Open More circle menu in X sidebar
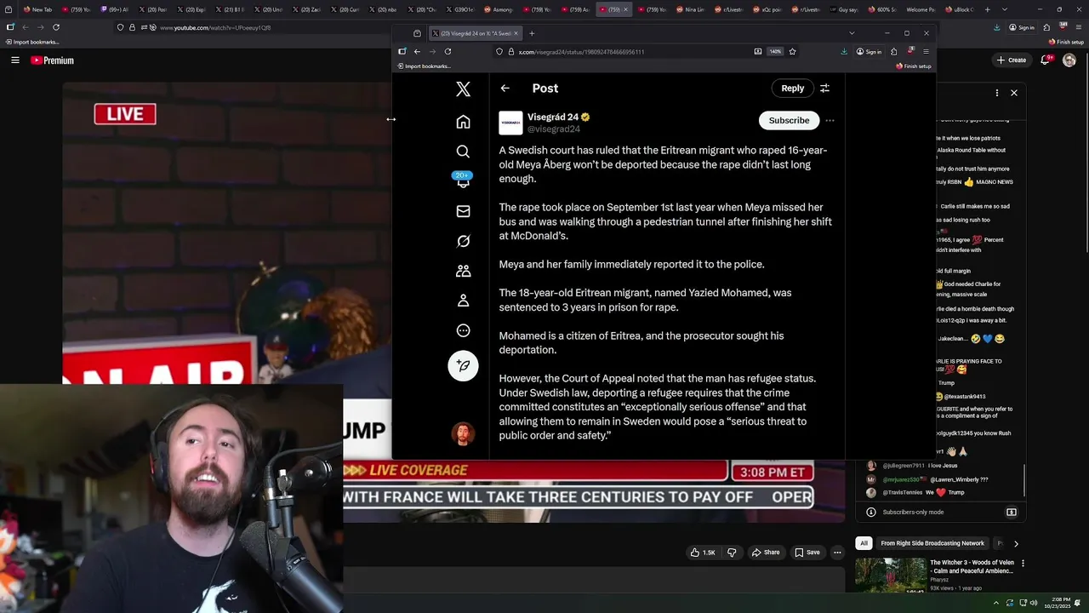Image resolution: width=1089 pixels, height=613 pixels. 463,330
